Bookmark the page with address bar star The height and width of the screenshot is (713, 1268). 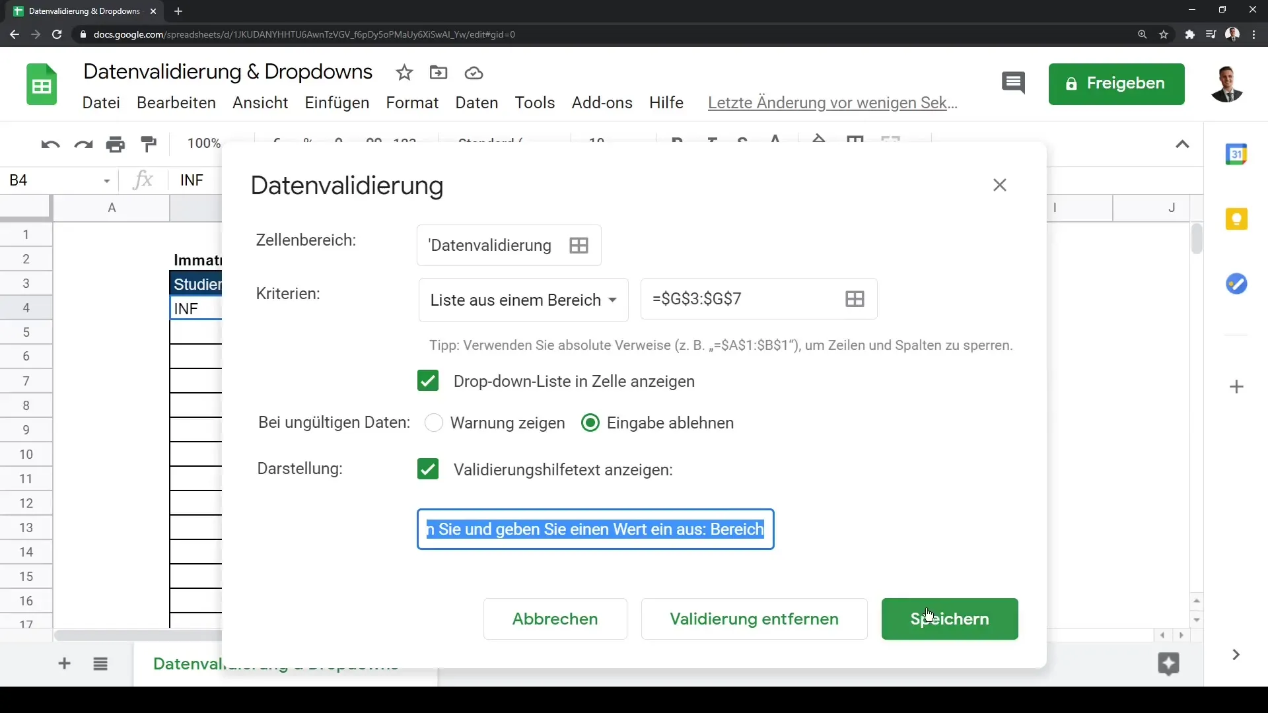pyautogui.click(x=1164, y=34)
